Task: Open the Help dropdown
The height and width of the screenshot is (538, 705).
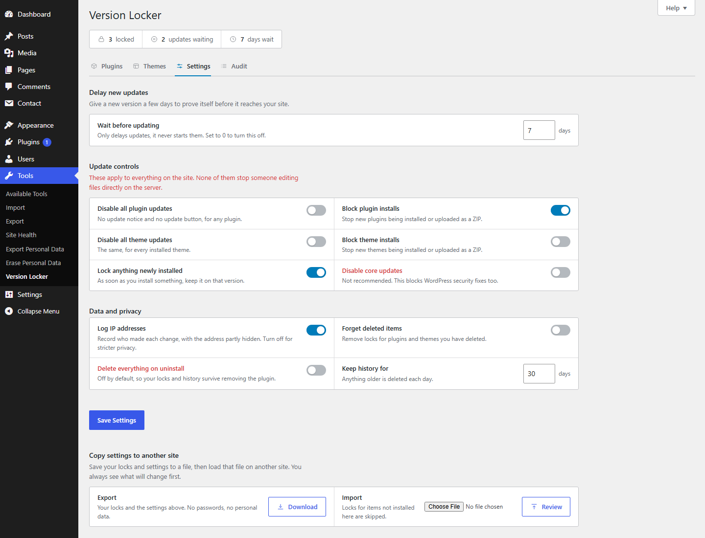Action: [676, 8]
